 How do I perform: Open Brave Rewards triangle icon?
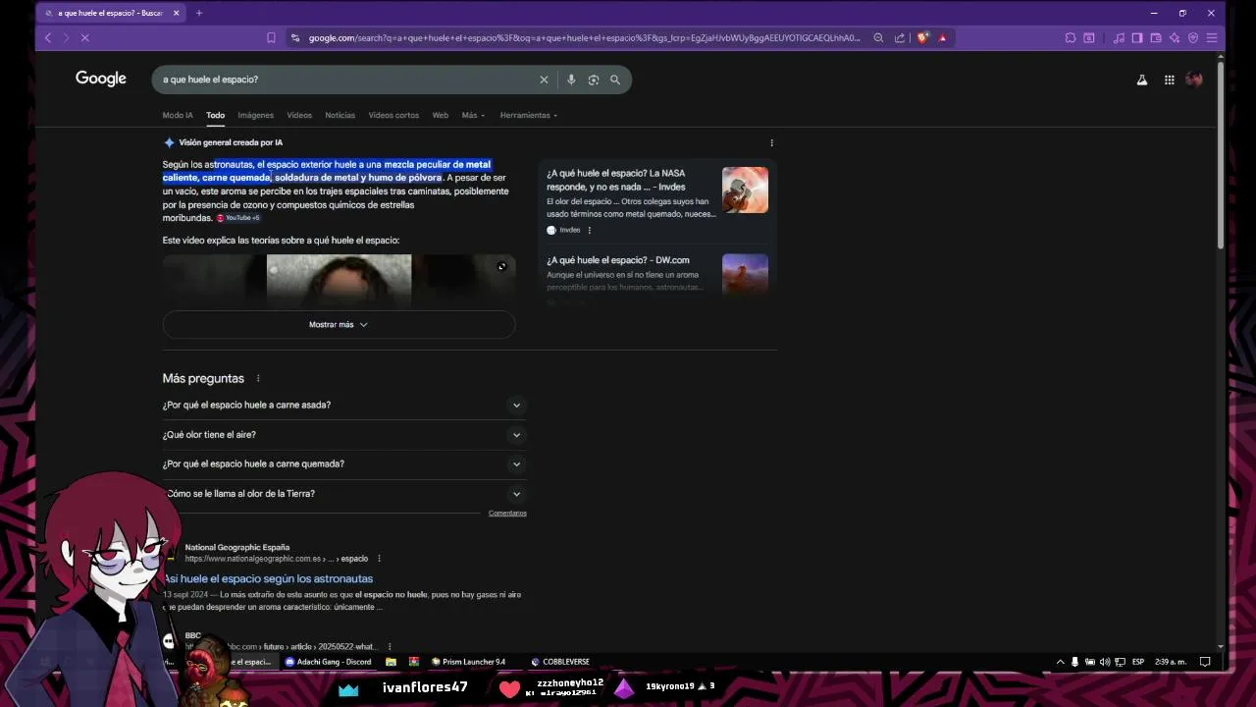click(943, 38)
